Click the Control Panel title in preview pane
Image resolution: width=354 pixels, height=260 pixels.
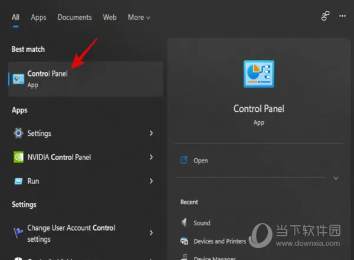259,109
